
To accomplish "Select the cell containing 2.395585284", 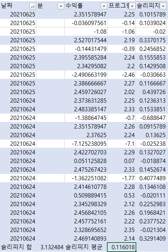I will [86, 58].
